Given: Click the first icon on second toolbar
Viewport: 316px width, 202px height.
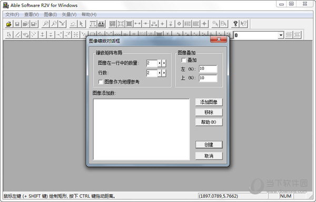Looking at the screenshot, I should 9,35.
